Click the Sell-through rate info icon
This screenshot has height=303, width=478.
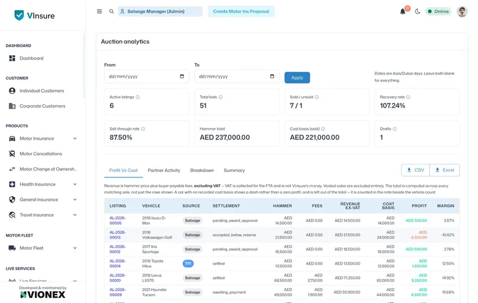point(143,129)
